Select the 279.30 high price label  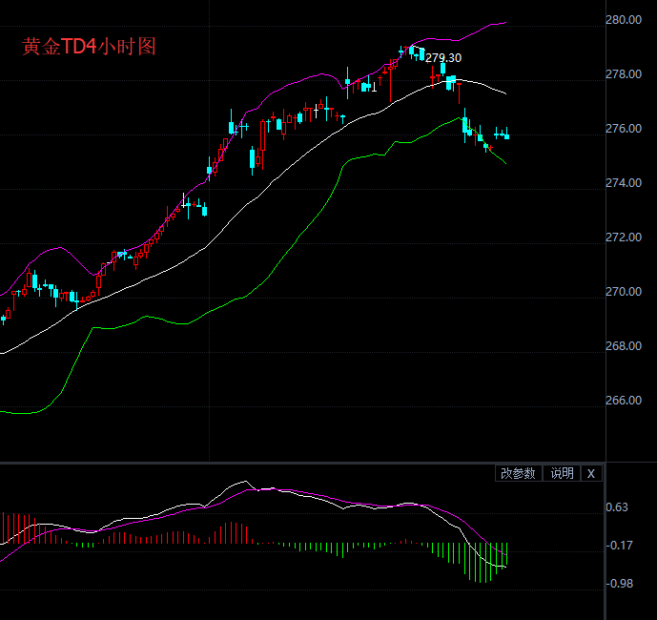443,58
